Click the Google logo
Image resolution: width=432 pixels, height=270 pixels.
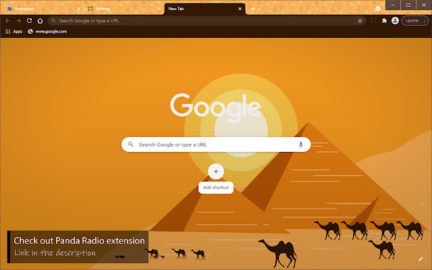point(215,107)
